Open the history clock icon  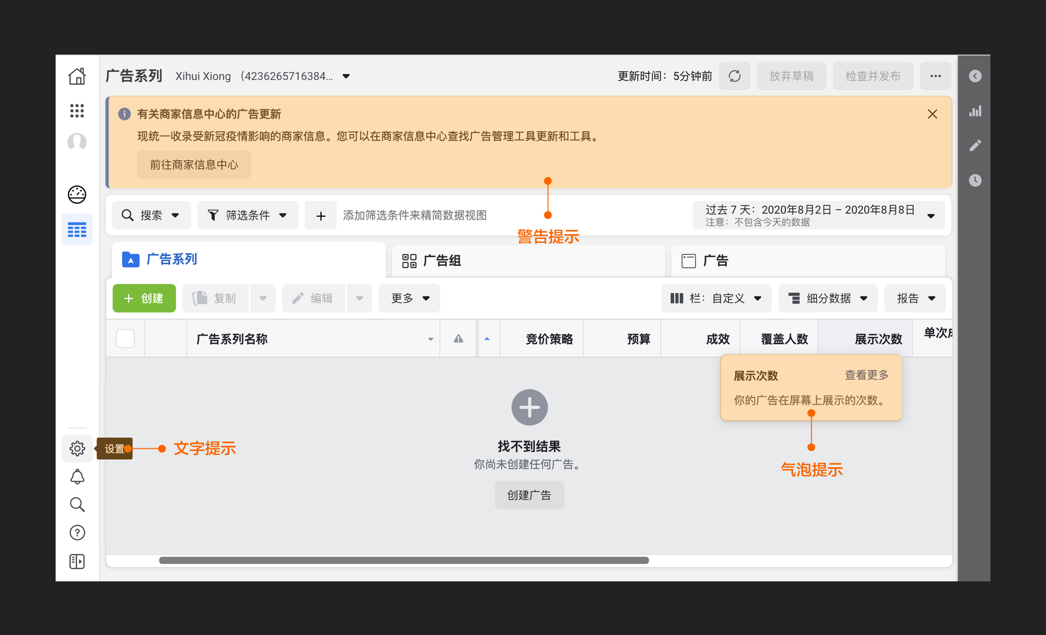[x=975, y=180]
